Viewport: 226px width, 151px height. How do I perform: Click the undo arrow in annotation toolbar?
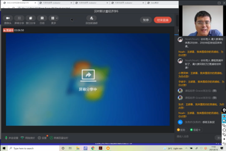point(224,143)
